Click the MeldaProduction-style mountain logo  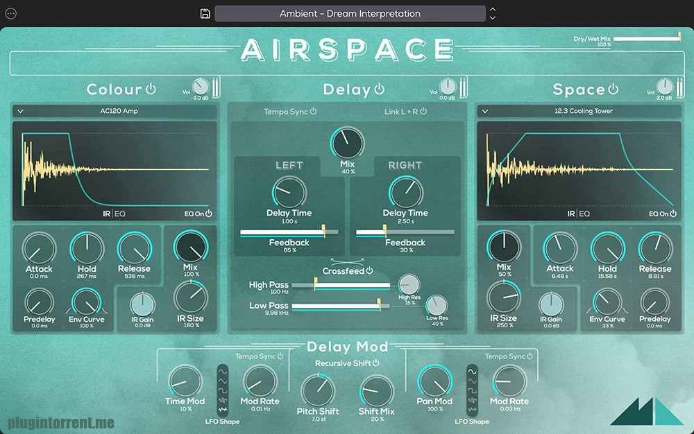[x=647, y=411]
